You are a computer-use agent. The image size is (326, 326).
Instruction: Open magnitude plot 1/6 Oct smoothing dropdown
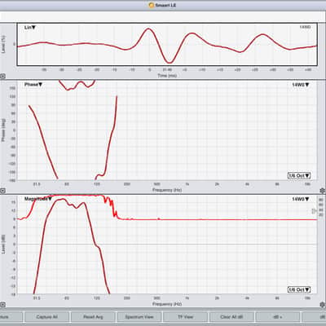pos(299,290)
